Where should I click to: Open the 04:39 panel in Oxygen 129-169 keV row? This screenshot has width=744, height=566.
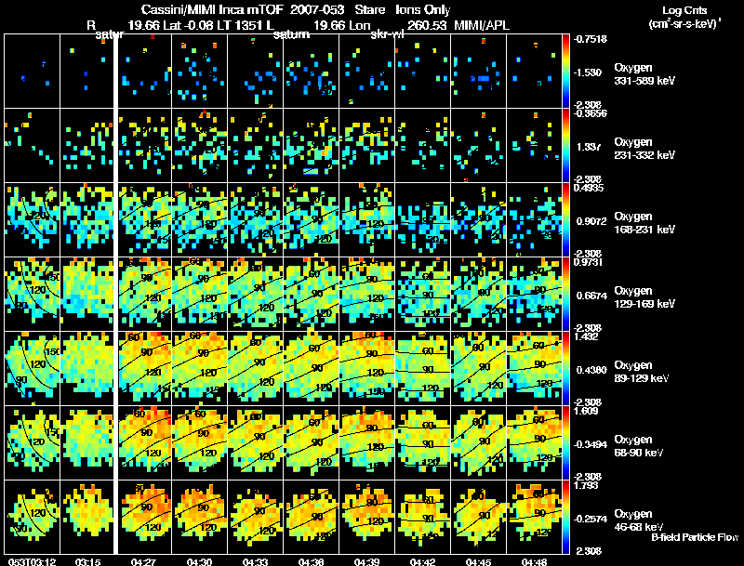click(x=366, y=295)
